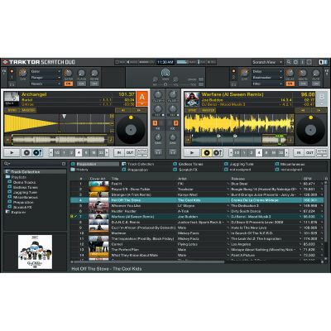The height and width of the screenshot is (331, 331).
Task: Open the Delay effect dropdown in FX unit 2
Action: [x=267, y=71]
